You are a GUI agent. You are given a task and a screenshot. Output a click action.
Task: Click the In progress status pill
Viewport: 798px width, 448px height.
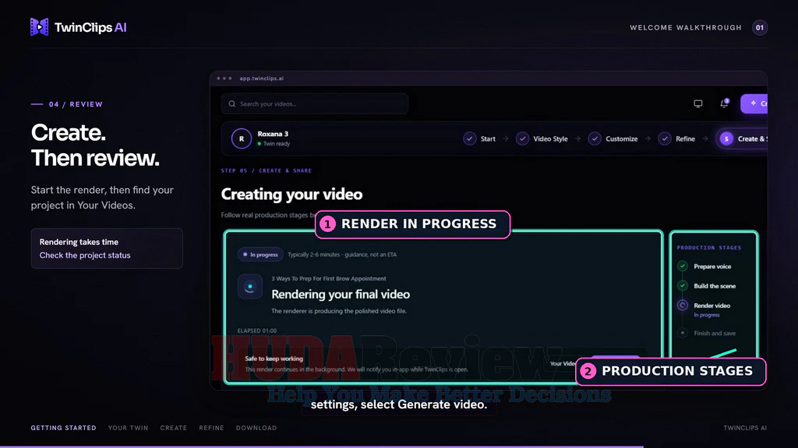coord(260,254)
